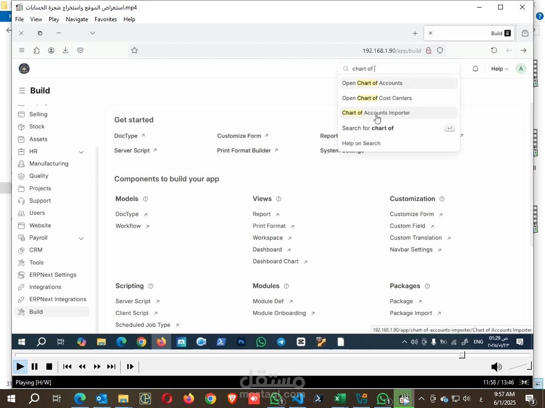Open Excel from the Windows taskbar
The width and height of the screenshot is (545, 408).
point(340,399)
